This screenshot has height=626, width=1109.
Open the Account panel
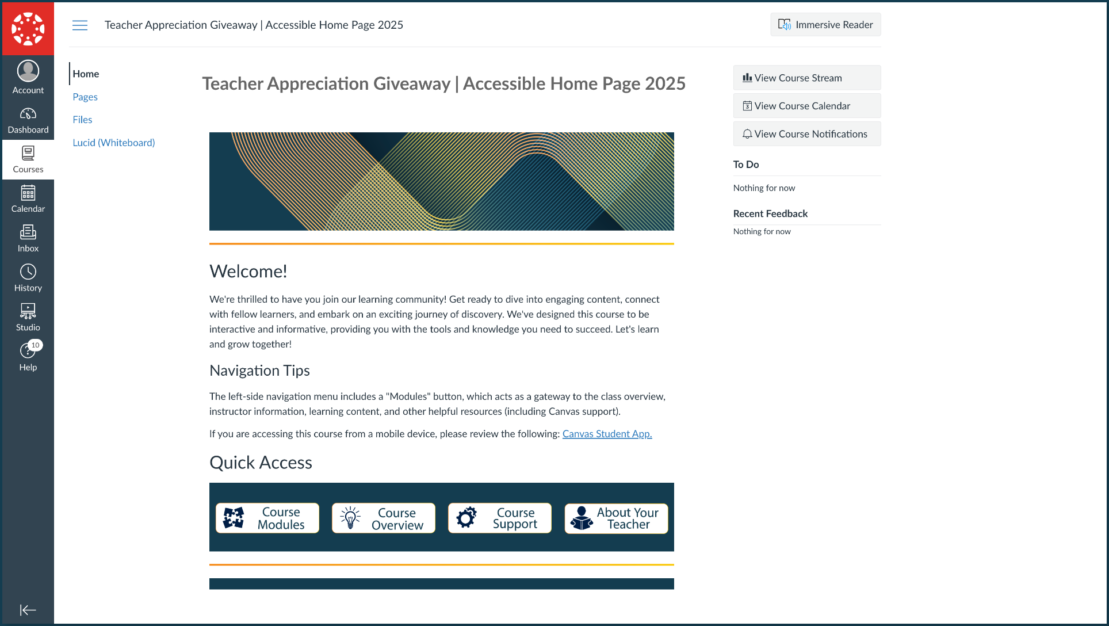click(x=28, y=77)
